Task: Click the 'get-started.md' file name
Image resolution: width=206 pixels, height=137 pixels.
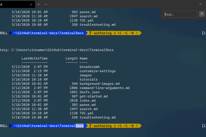Action: tap(94, 96)
